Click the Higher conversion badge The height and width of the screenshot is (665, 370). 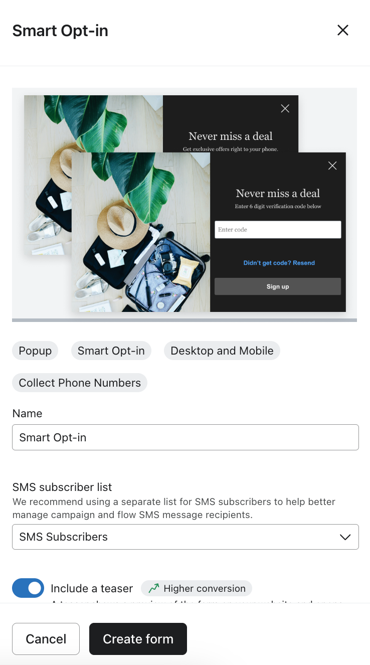coord(197,588)
